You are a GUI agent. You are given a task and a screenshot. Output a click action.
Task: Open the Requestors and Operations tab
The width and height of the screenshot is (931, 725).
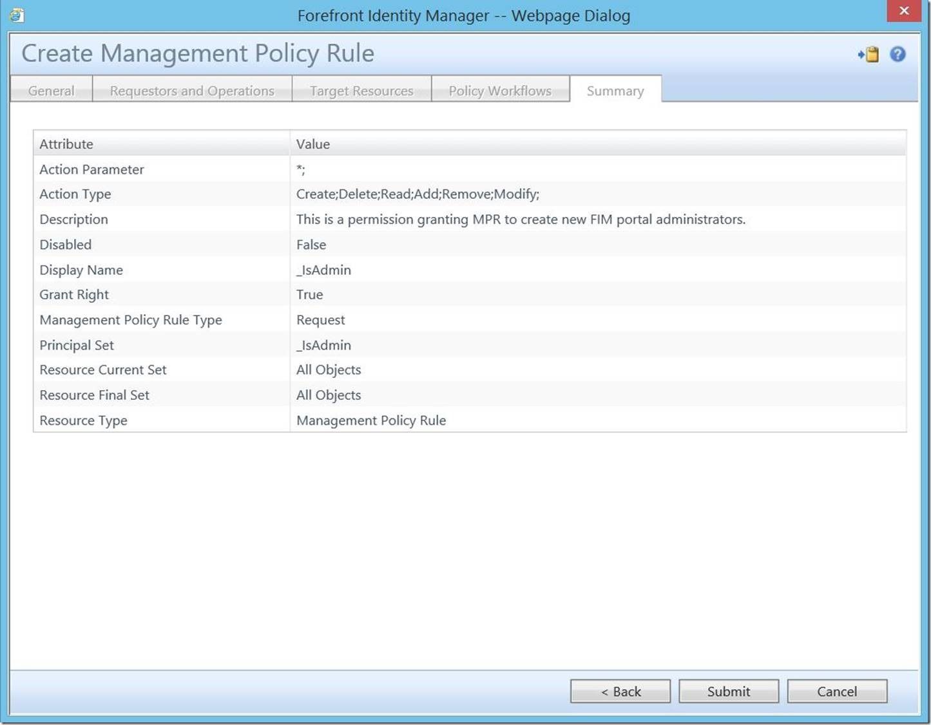[x=192, y=91]
